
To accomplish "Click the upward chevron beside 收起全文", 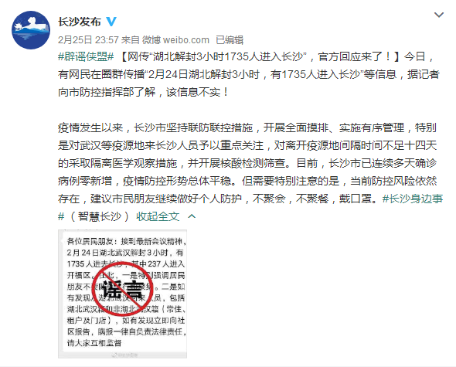I will (192, 216).
